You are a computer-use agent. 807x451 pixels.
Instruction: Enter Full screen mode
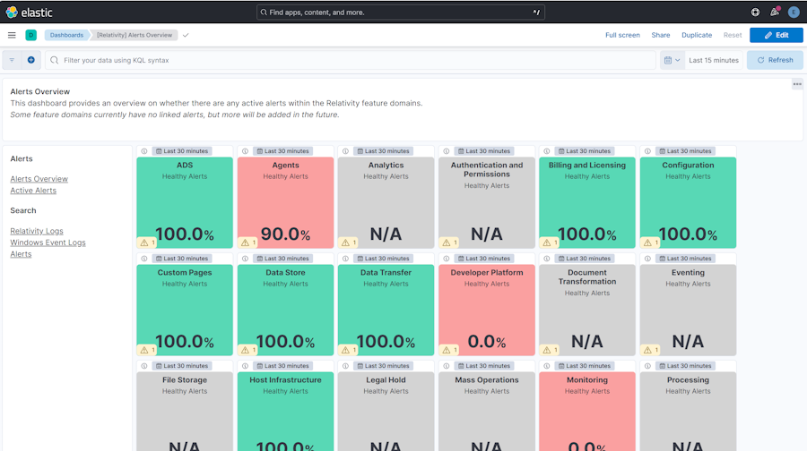pos(622,35)
